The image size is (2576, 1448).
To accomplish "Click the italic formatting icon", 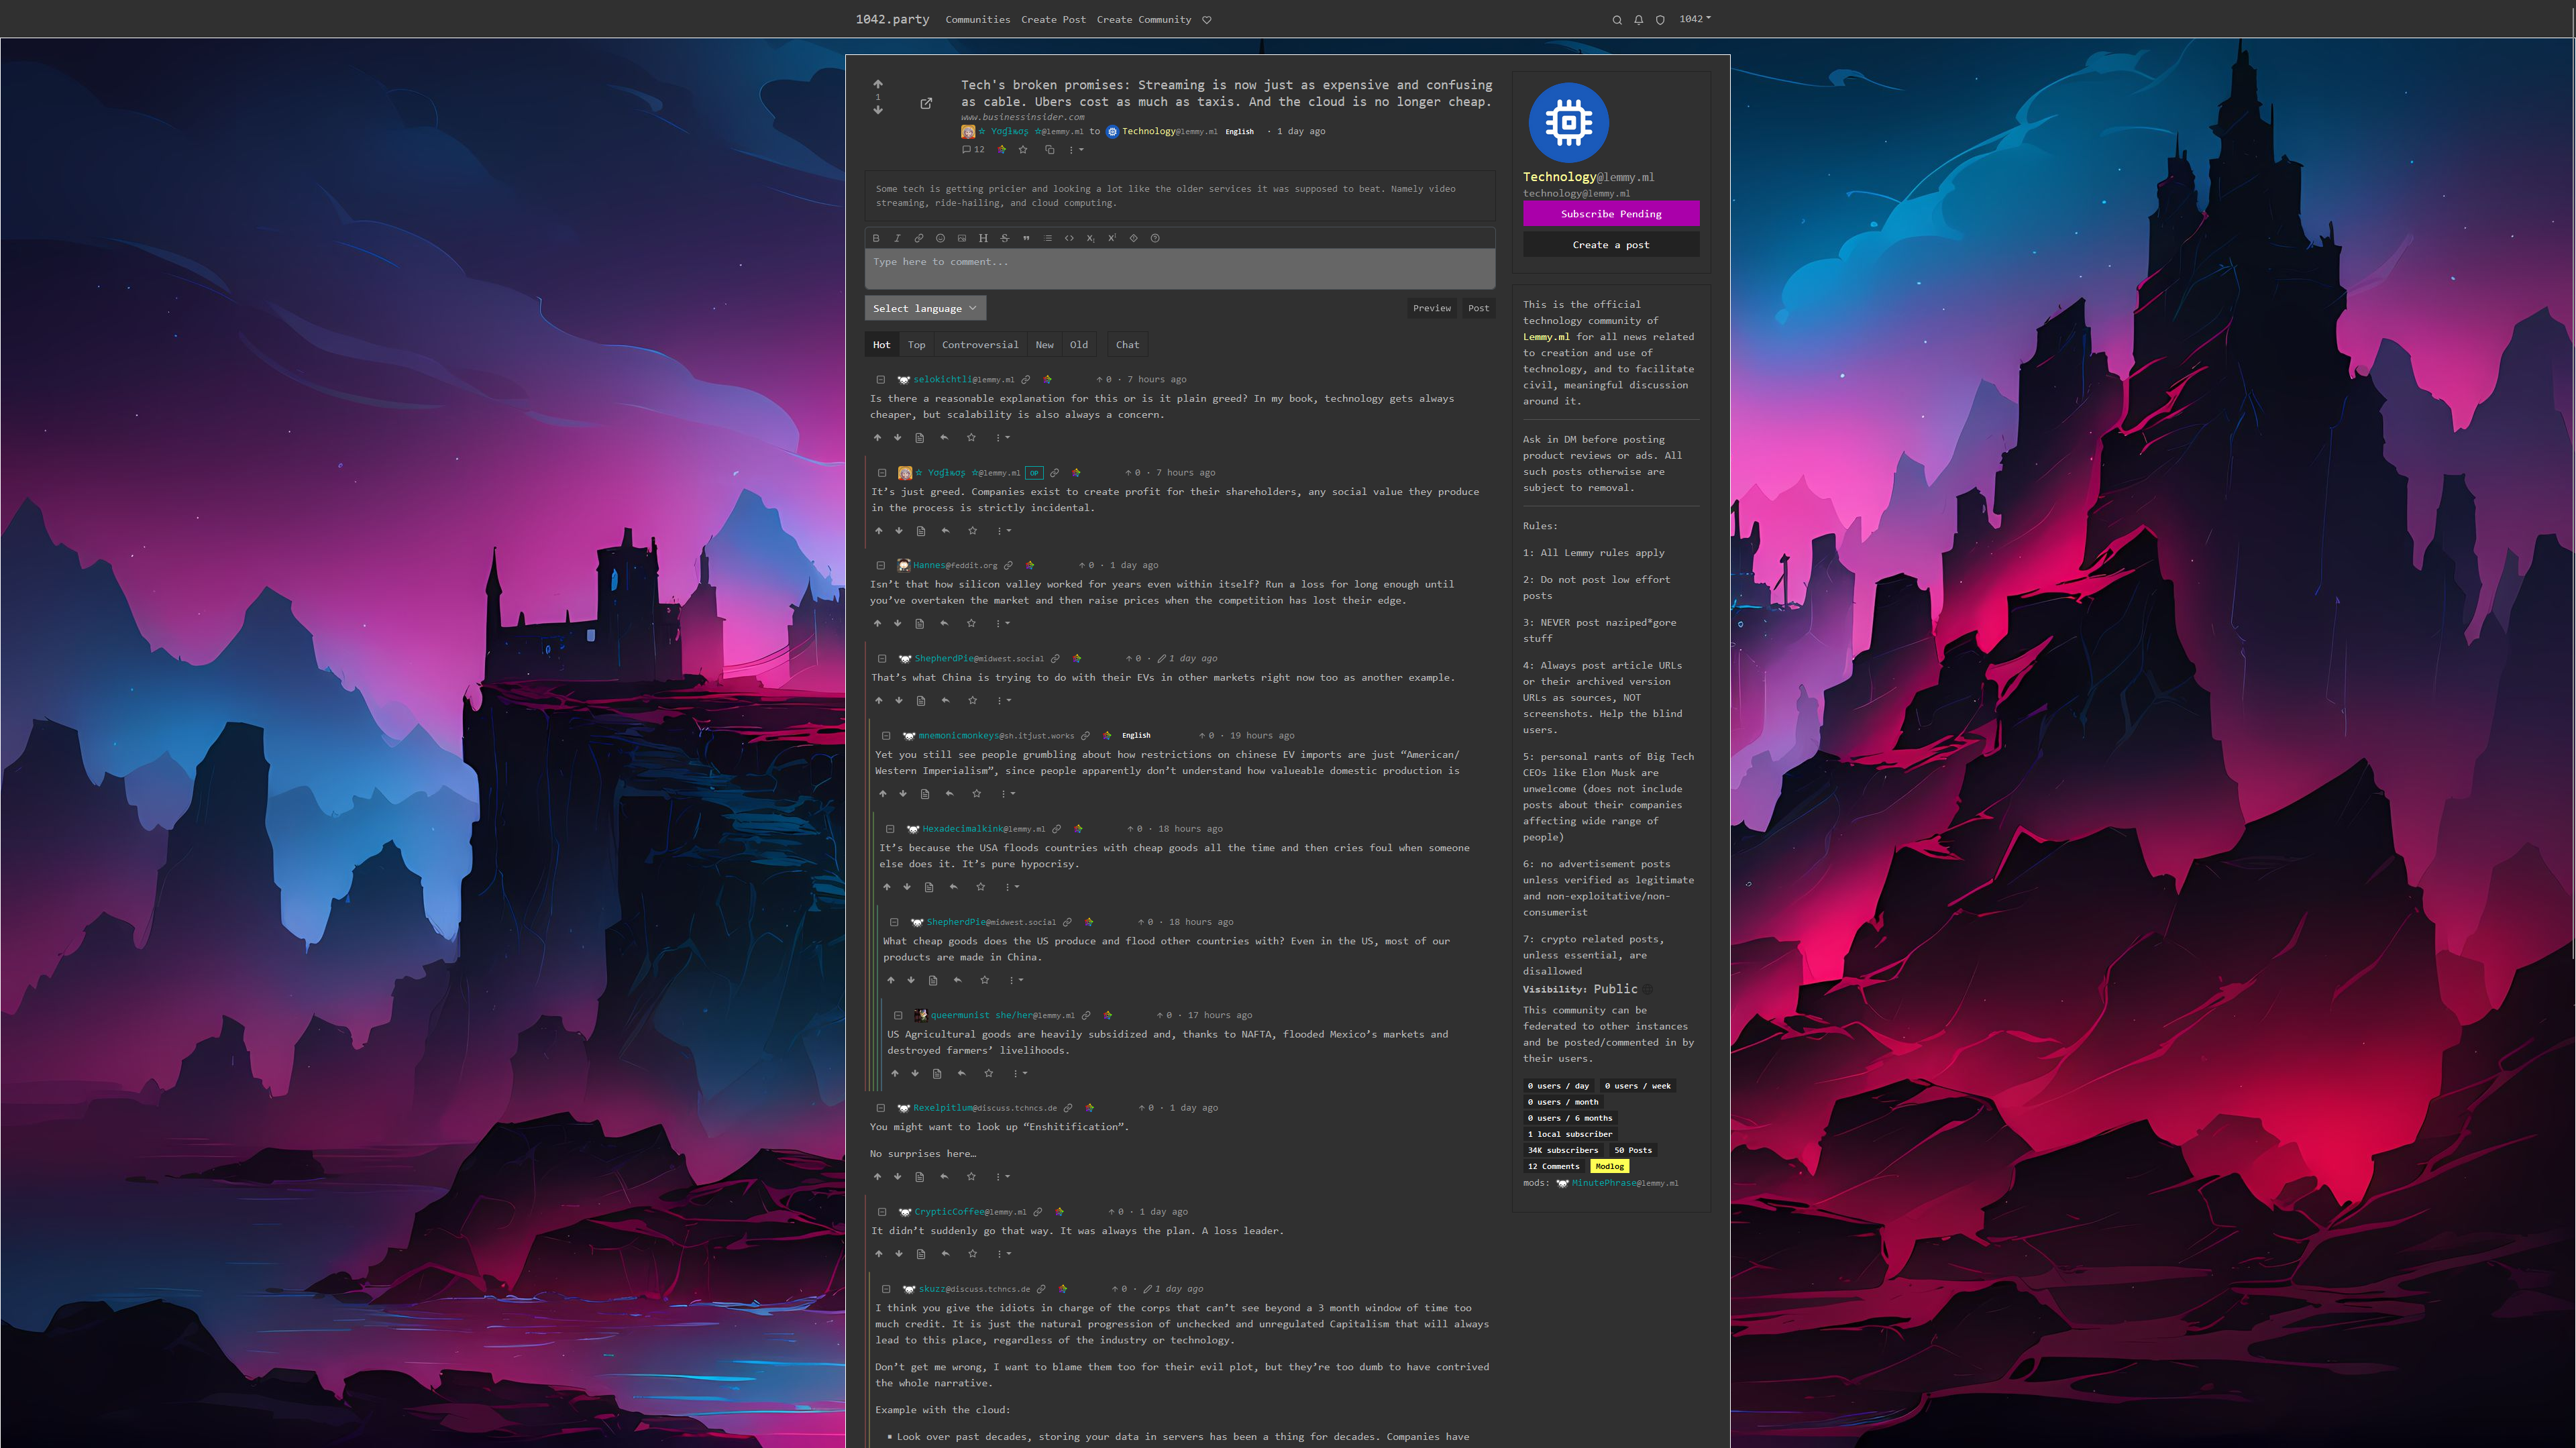I will pyautogui.click(x=897, y=238).
